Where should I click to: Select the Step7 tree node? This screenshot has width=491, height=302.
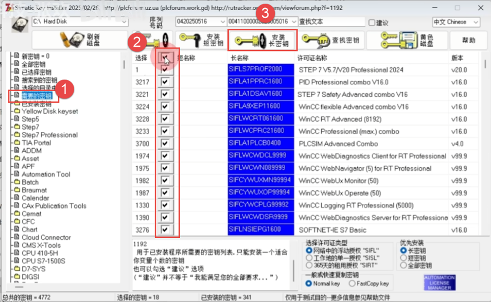(30, 127)
